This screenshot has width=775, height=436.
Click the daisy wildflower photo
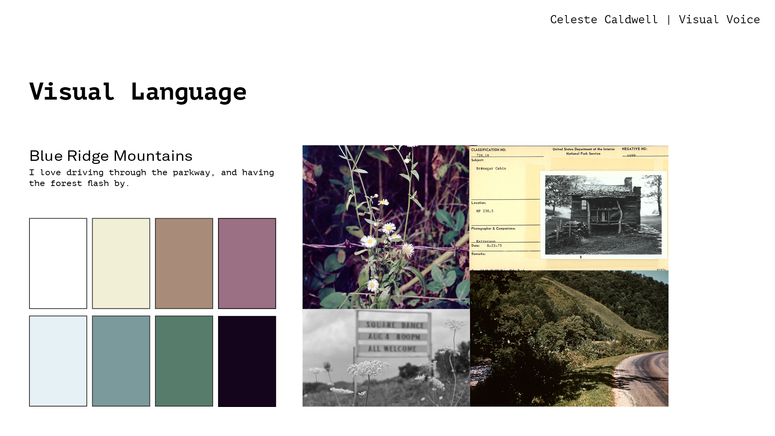[x=386, y=227]
